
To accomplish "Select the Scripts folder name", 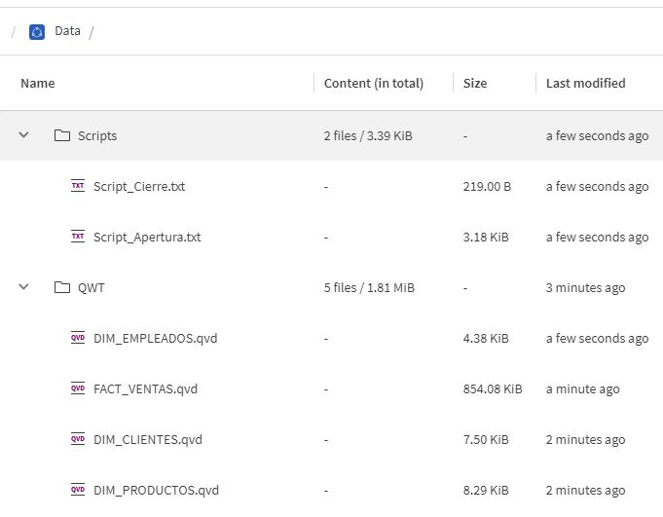I will [97, 136].
